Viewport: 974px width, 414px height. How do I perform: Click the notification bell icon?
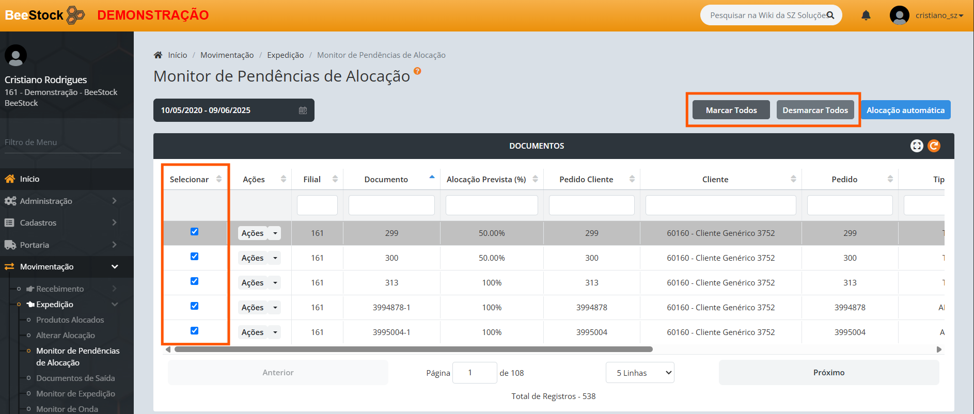tap(866, 15)
